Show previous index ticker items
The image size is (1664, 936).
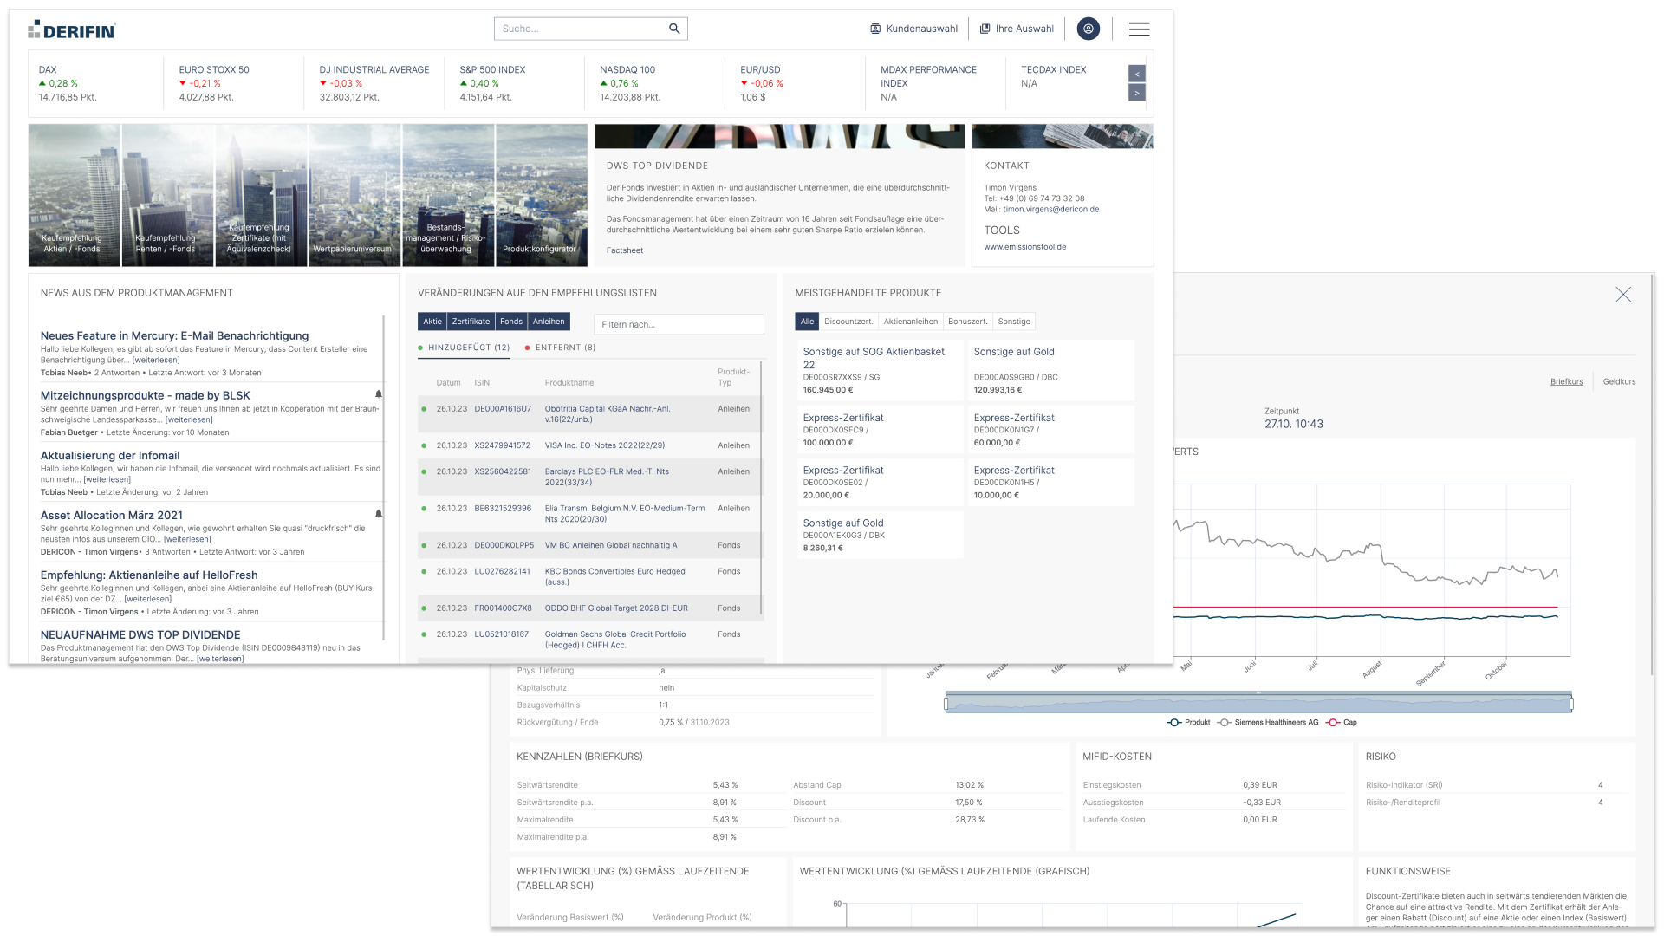tap(1137, 74)
